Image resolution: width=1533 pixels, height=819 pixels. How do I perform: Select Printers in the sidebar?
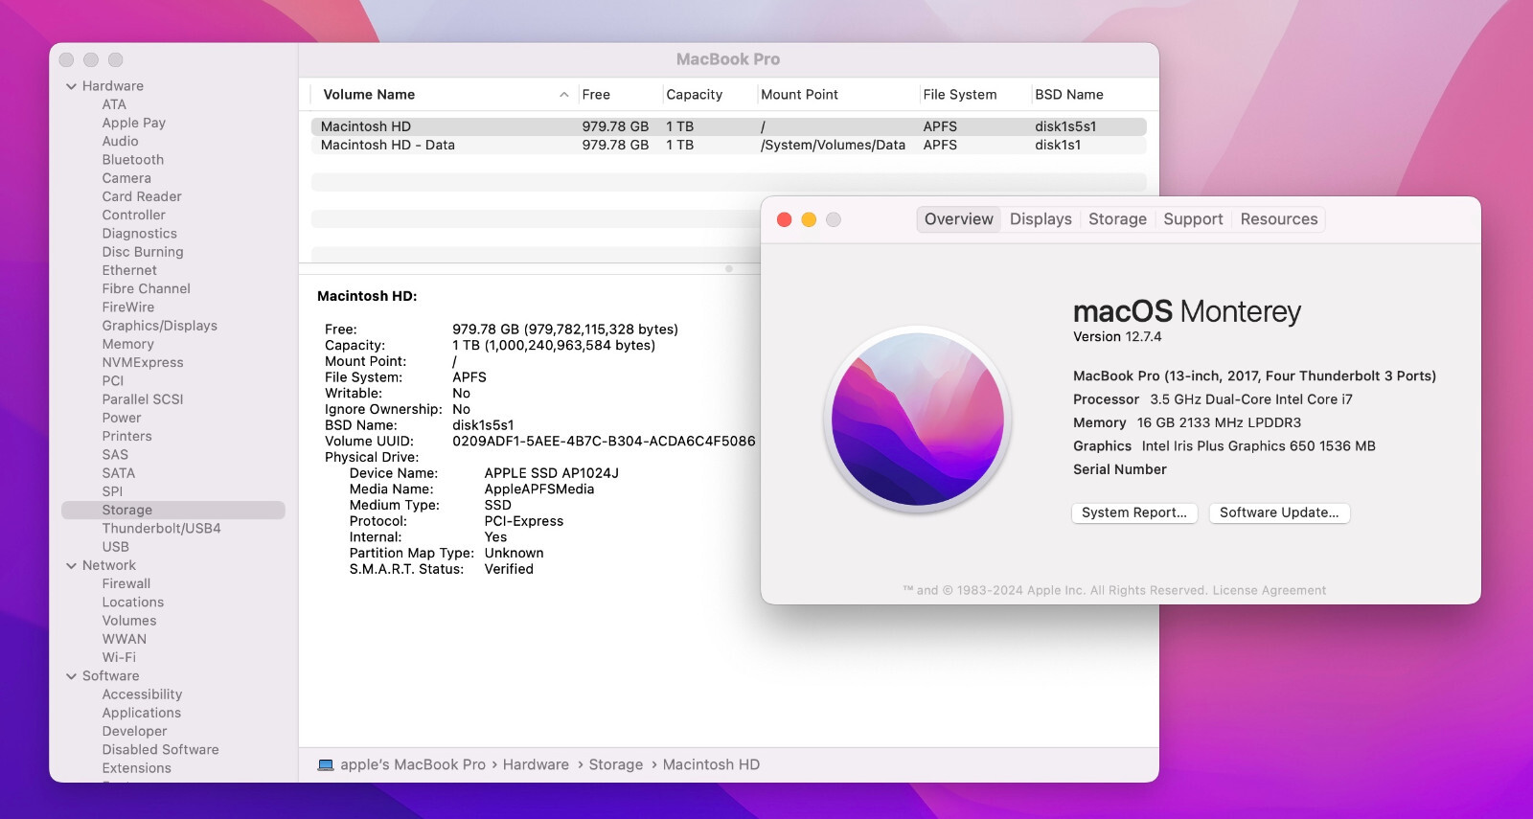(127, 436)
